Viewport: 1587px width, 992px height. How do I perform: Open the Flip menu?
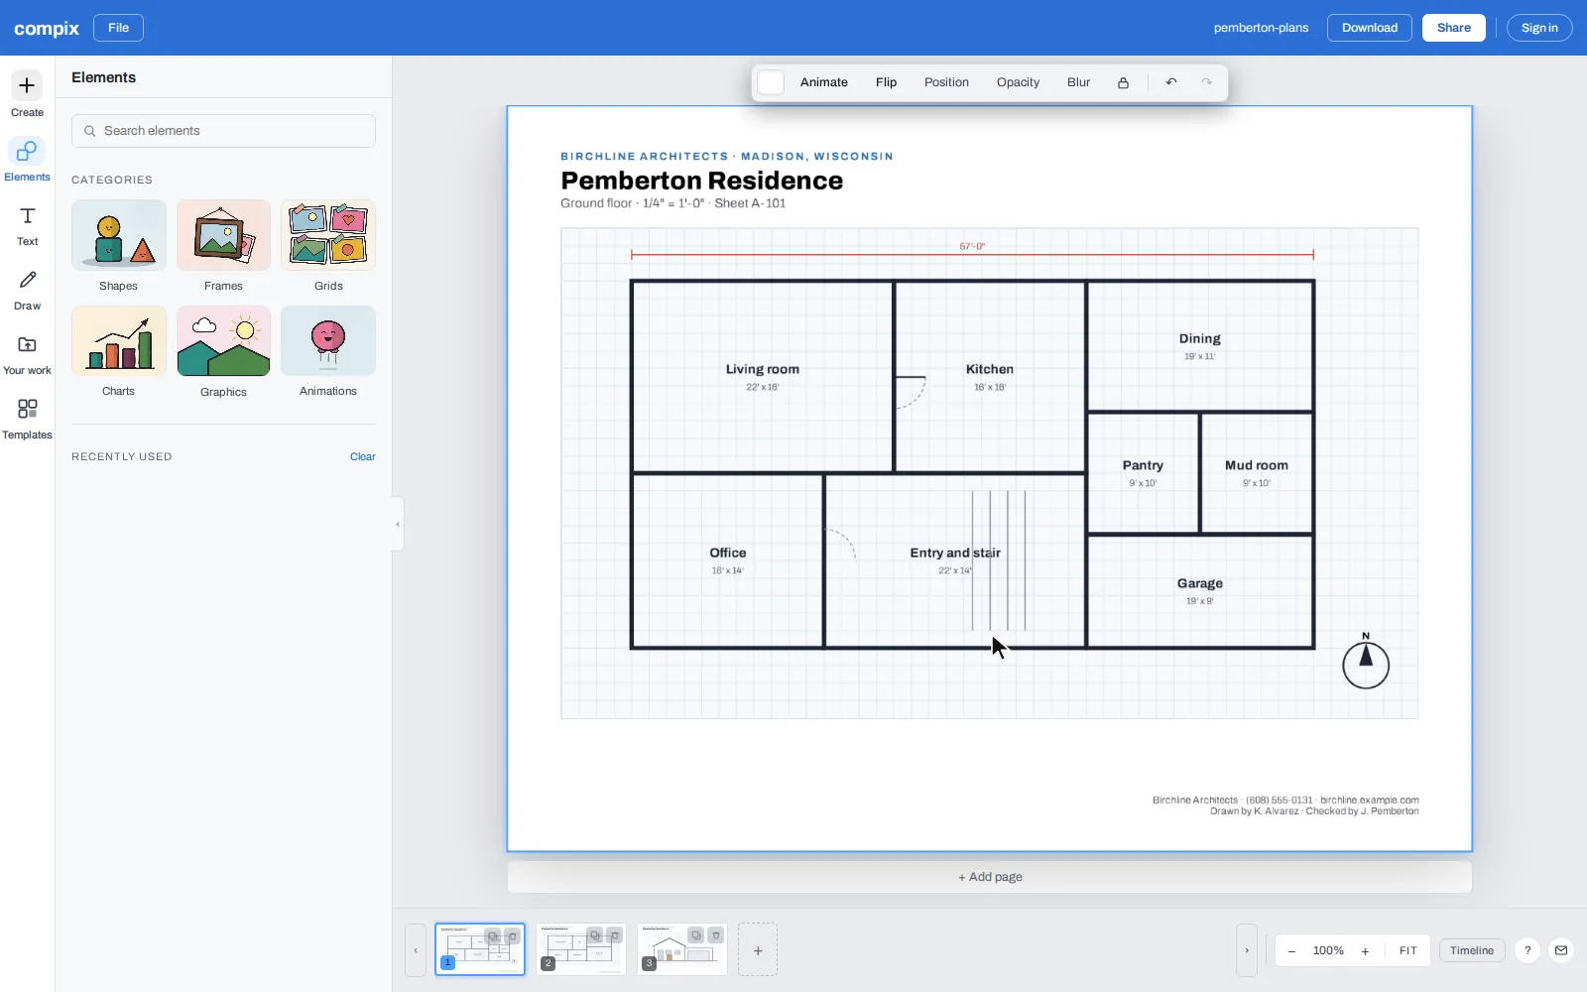[886, 82]
